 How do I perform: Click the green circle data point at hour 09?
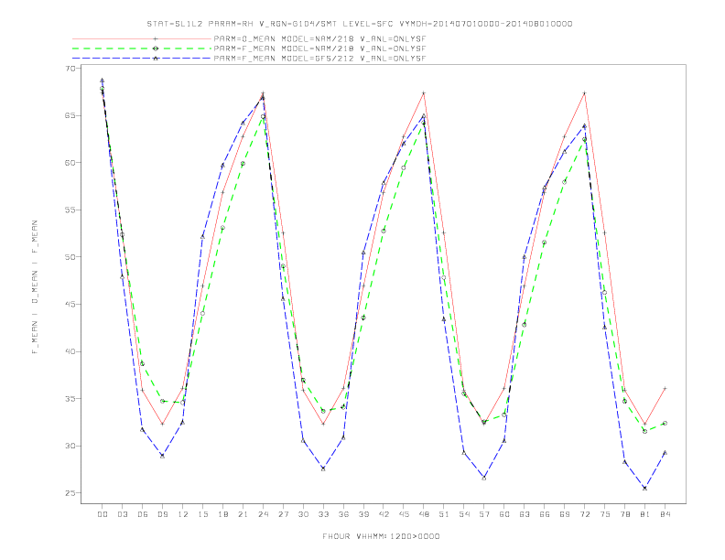162,401
